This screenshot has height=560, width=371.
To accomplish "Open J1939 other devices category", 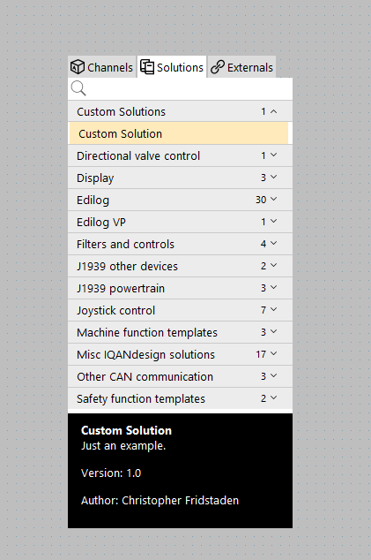I will coord(180,266).
